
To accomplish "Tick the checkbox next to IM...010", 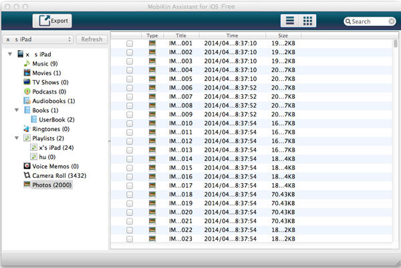I will click(x=130, y=123).
